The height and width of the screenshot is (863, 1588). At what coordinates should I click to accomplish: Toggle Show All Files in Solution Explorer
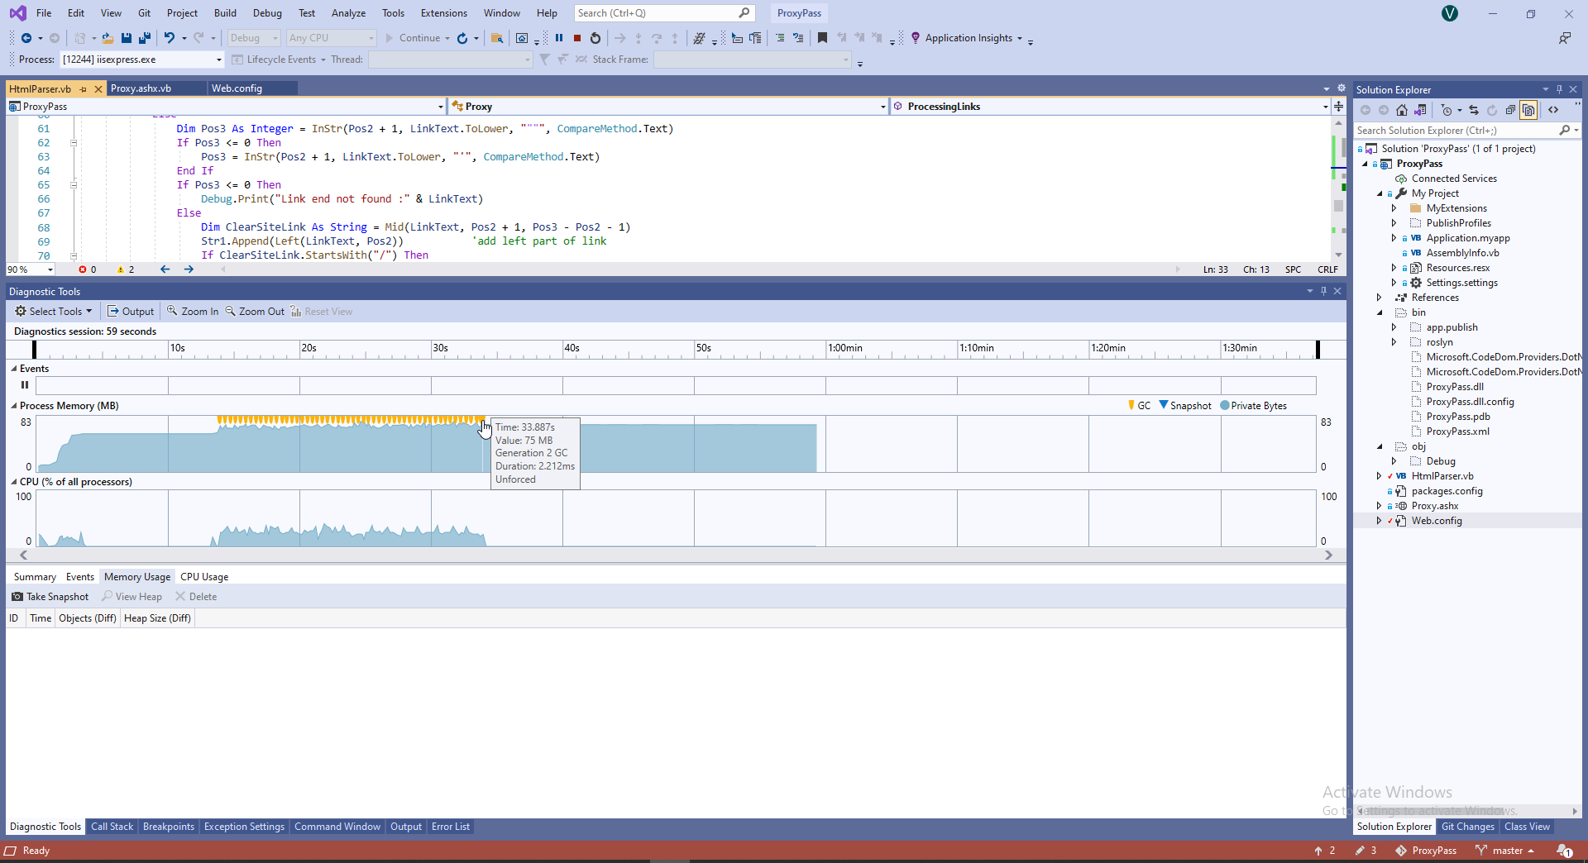[x=1528, y=110]
